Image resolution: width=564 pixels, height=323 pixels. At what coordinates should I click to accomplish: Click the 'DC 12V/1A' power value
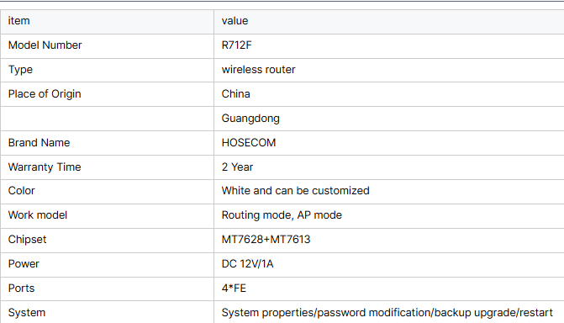pos(247,264)
